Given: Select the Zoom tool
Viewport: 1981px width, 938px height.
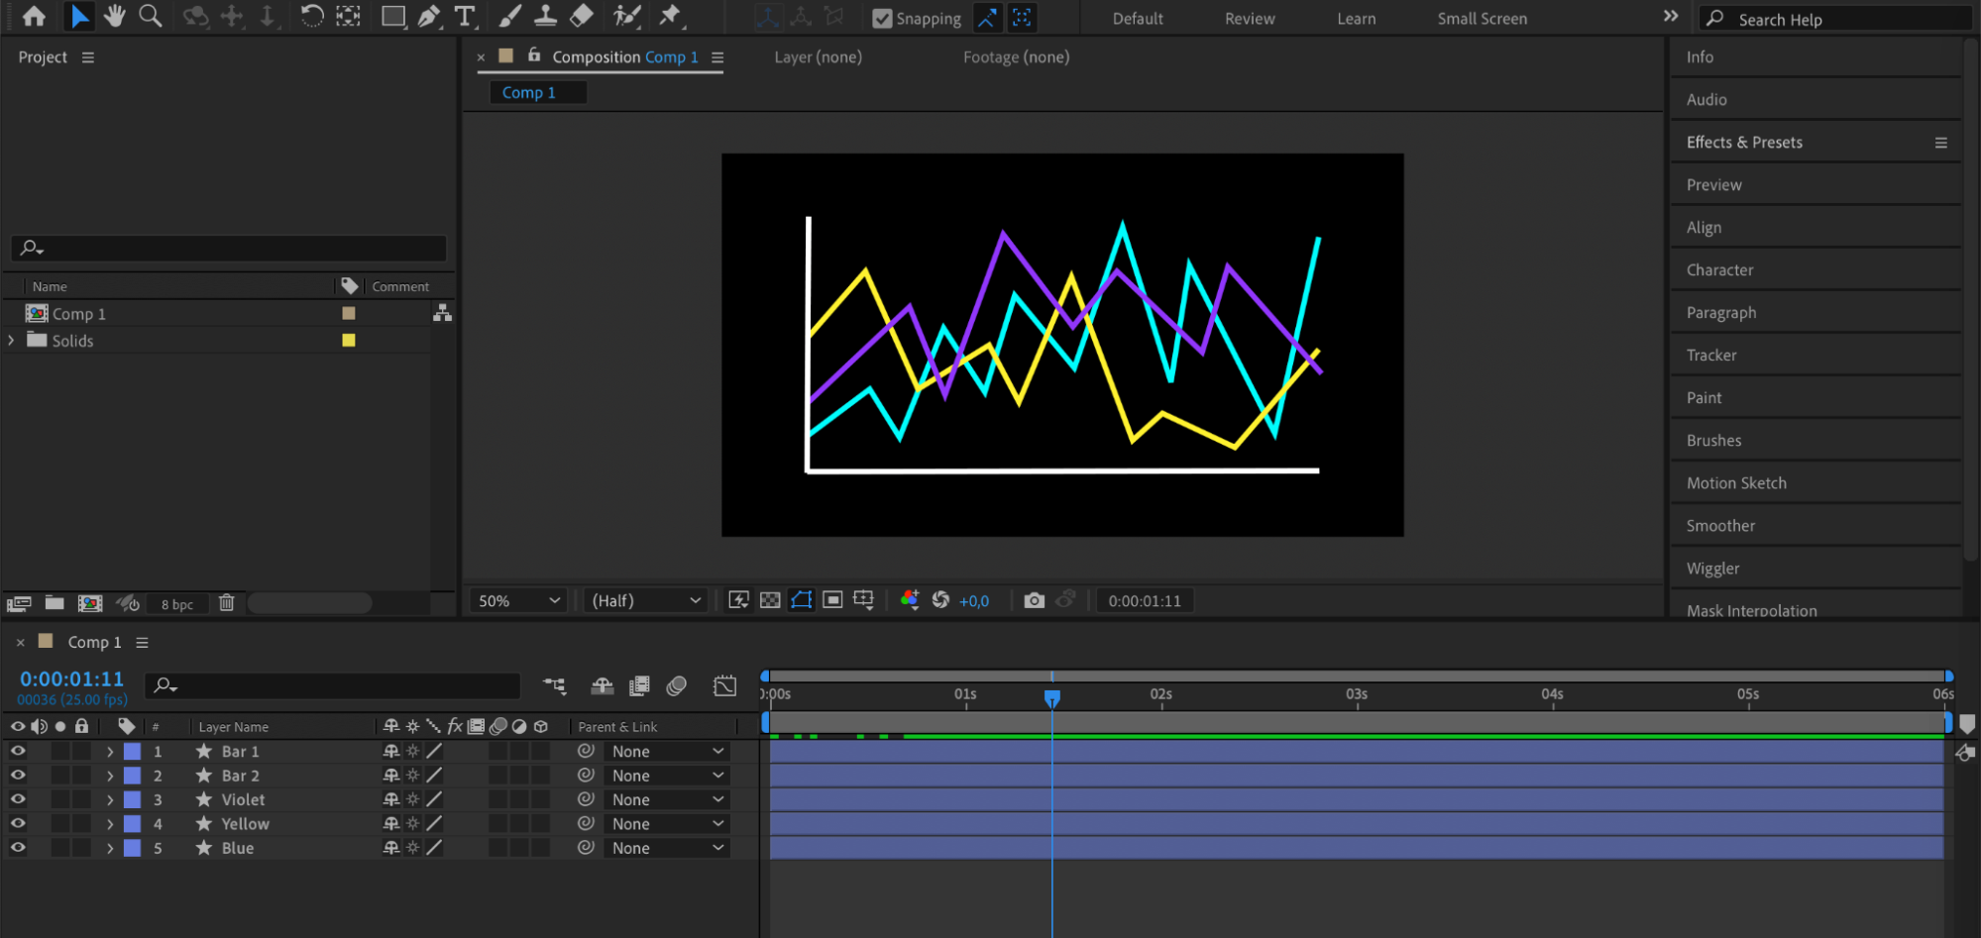Looking at the screenshot, I should pyautogui.click(x=150, y=16).
